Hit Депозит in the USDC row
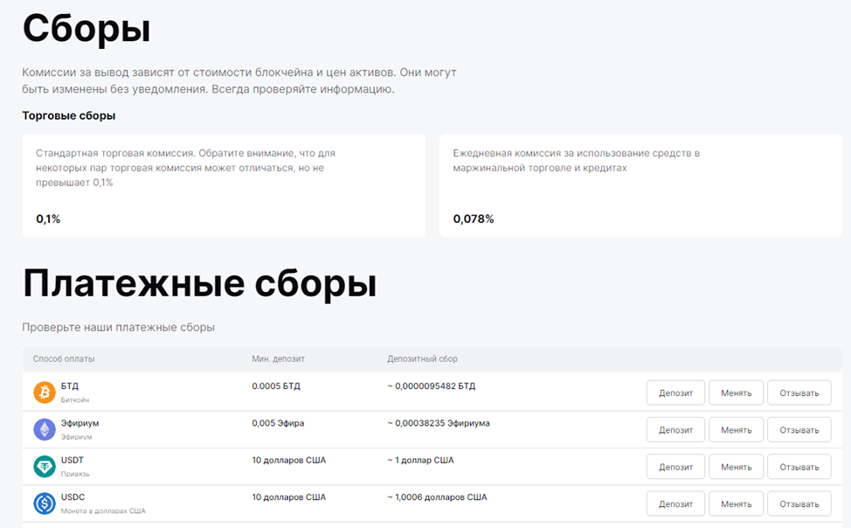The width and height of the screenshot is (851, 528). point(675,504)
